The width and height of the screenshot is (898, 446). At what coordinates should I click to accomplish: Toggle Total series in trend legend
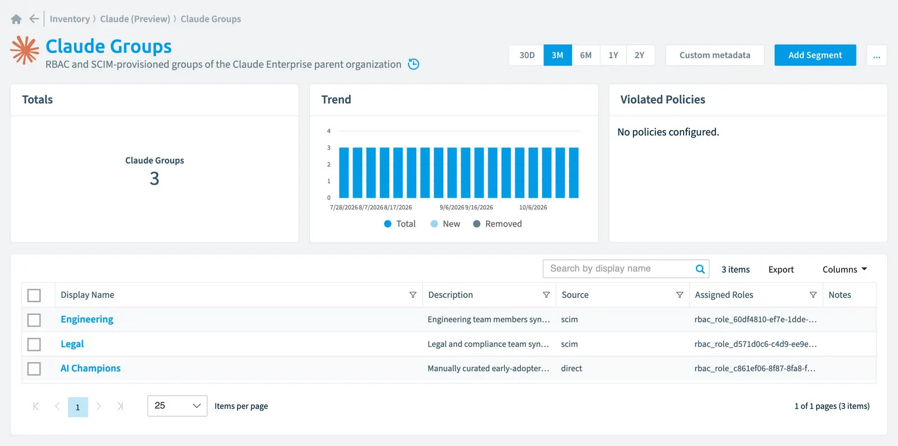pyautogui.click(x=400, y=224)
